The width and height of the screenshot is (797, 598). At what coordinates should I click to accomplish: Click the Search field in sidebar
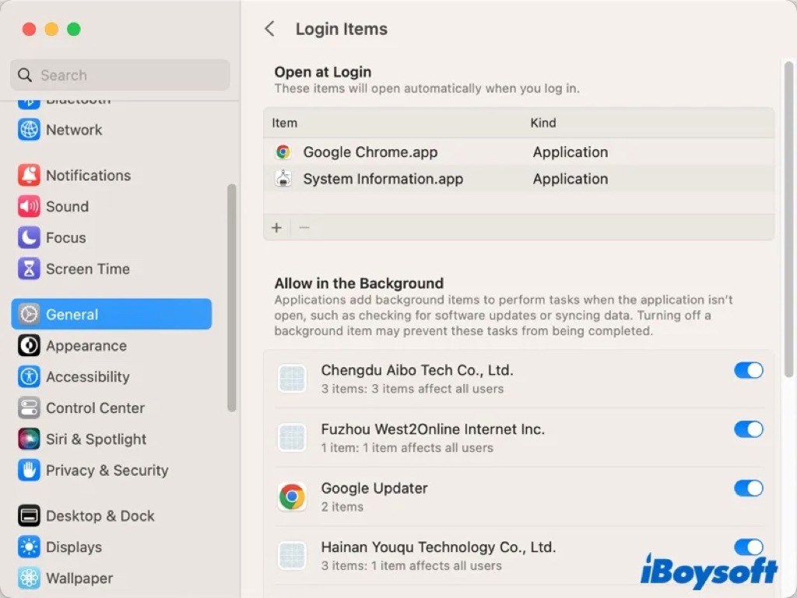click(120, 75)
